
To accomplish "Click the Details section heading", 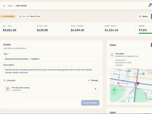I will [7, 45].
